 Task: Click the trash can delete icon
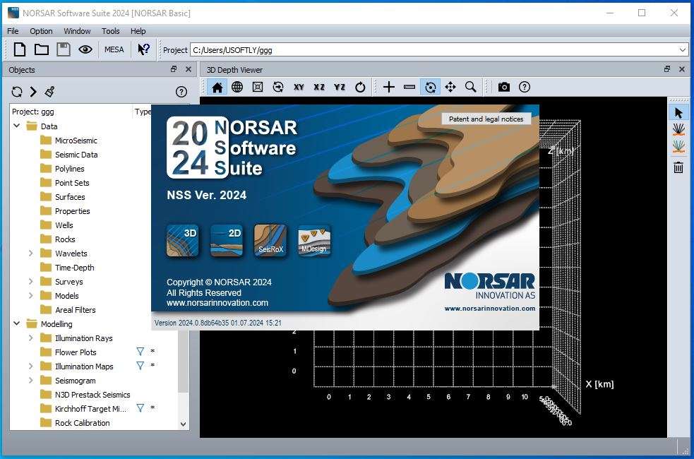[678, 167]
